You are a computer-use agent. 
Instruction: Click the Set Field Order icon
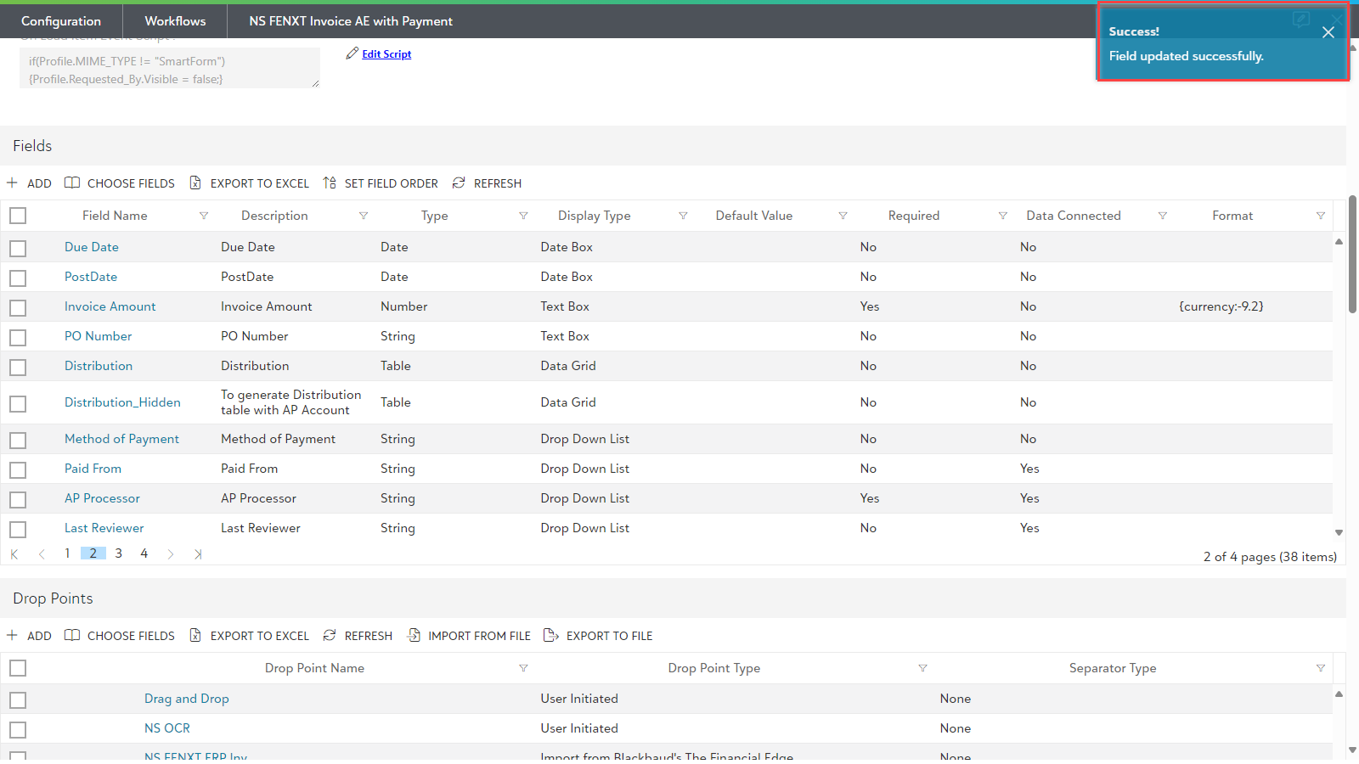(330, 183)
